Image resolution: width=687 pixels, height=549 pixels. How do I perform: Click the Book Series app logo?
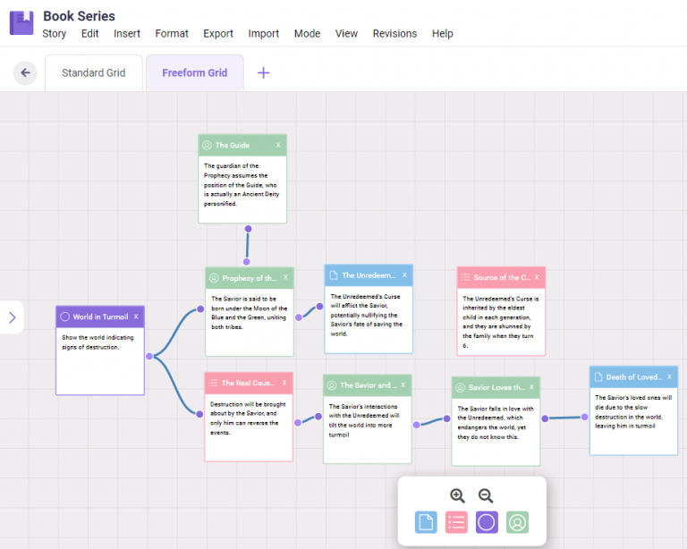pyautogui.click(x=21, y=23)
